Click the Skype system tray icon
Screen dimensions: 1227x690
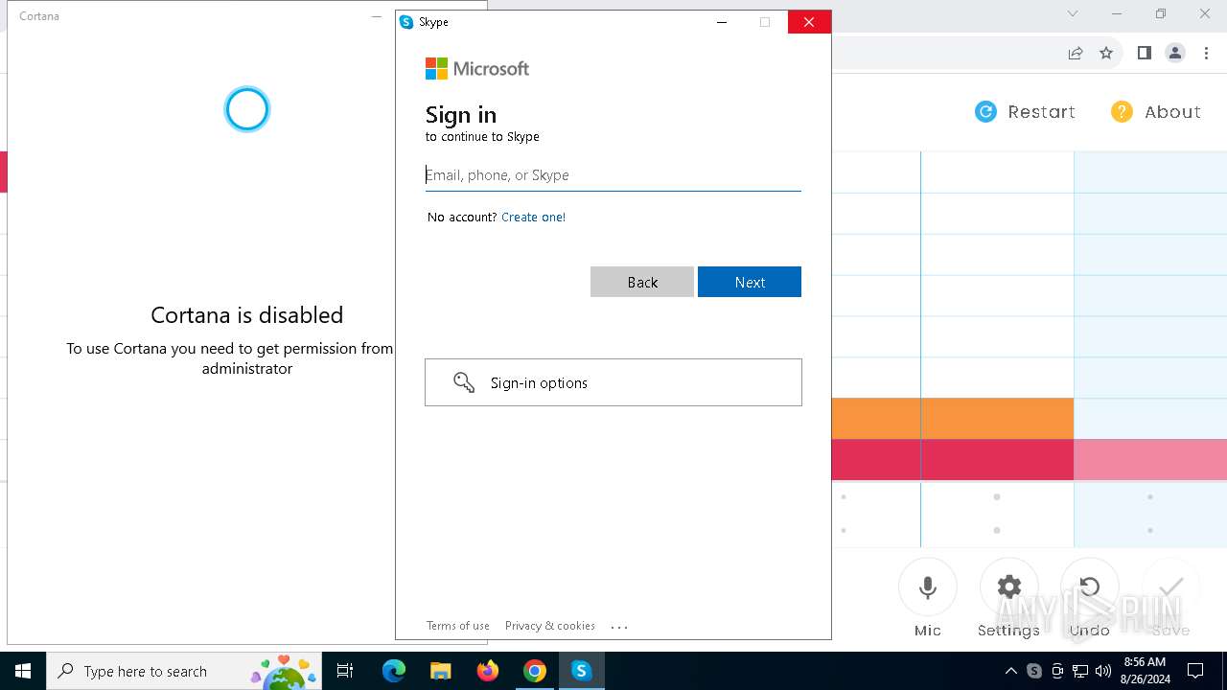[x=1034, y=671]
